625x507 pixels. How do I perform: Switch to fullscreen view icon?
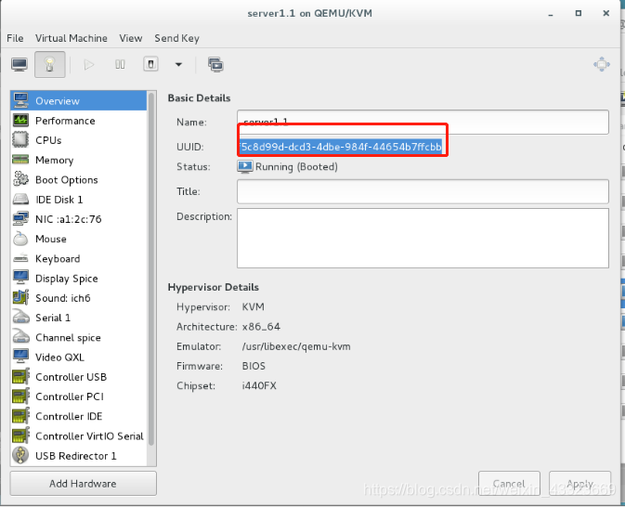(x=602, y=64)
